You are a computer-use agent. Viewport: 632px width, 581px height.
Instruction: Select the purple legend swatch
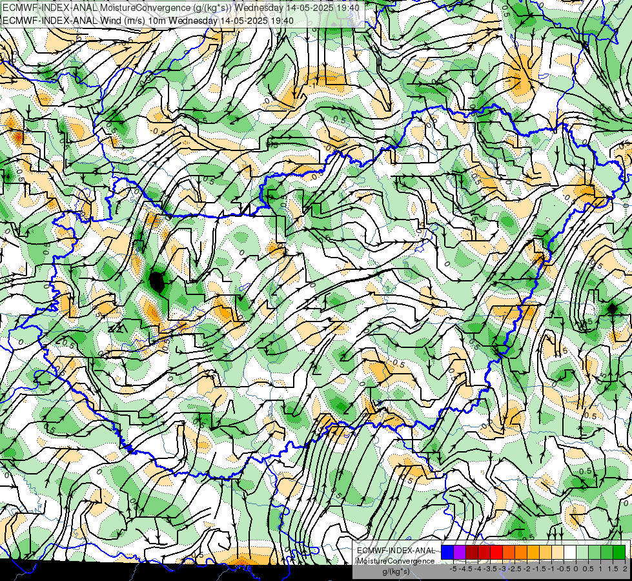point(460,552)
